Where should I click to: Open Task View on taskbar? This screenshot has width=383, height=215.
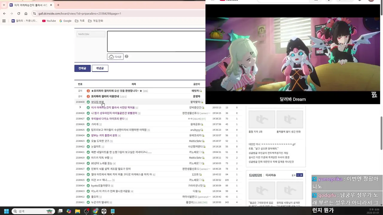pyautogui.click(x=60, y=211)
